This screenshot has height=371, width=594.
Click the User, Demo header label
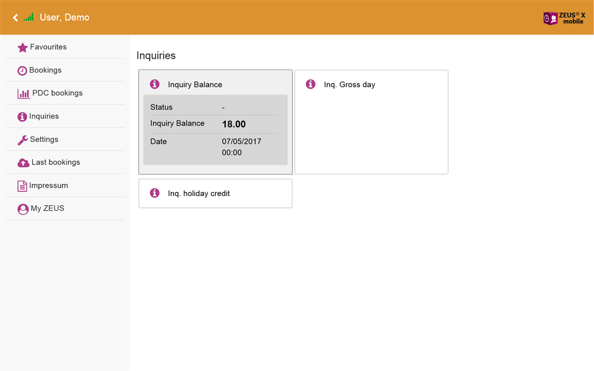(x=65, y=17)
